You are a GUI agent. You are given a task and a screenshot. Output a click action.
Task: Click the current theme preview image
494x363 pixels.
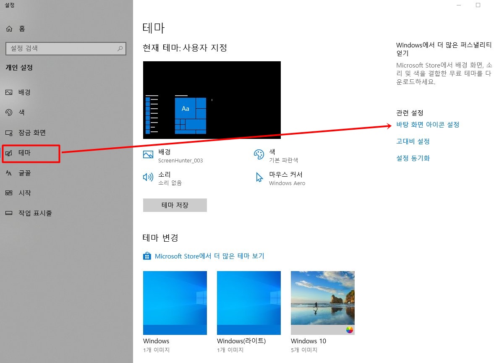pos(212,100)
